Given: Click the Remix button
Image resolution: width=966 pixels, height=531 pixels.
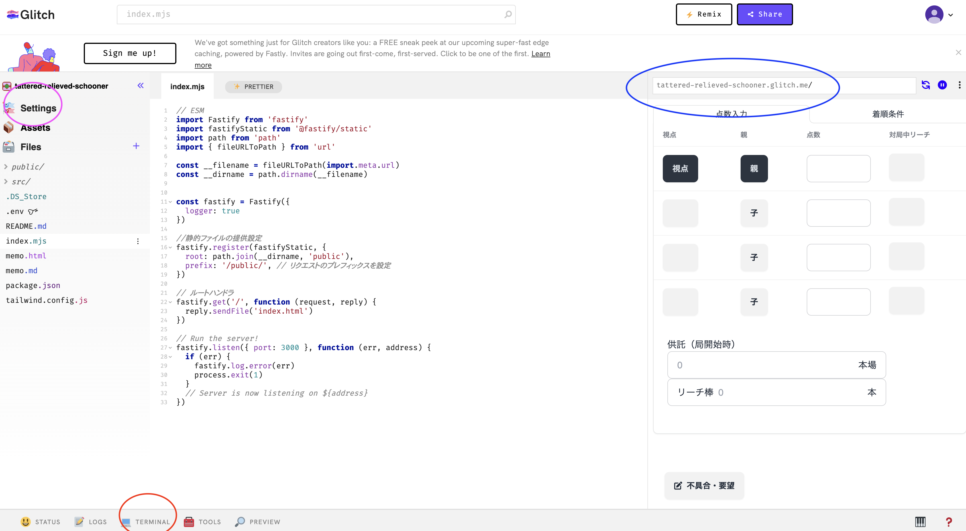Looking at the screenshot, I should point(704,14).
